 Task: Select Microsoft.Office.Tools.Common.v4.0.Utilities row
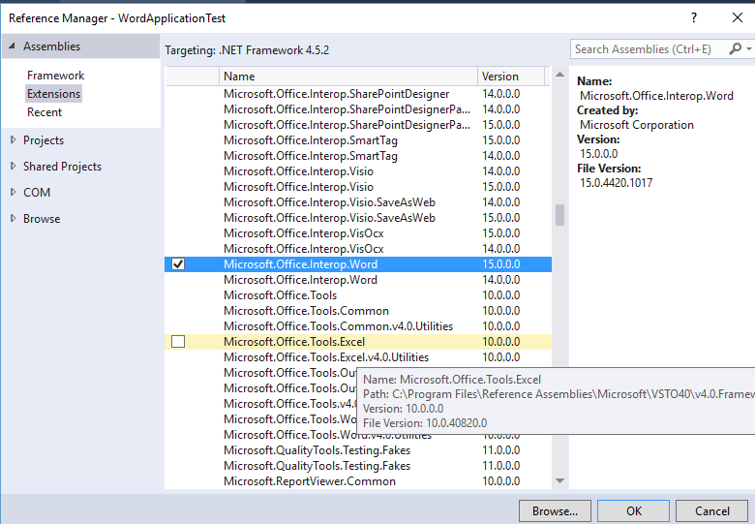tap(358, 326)
